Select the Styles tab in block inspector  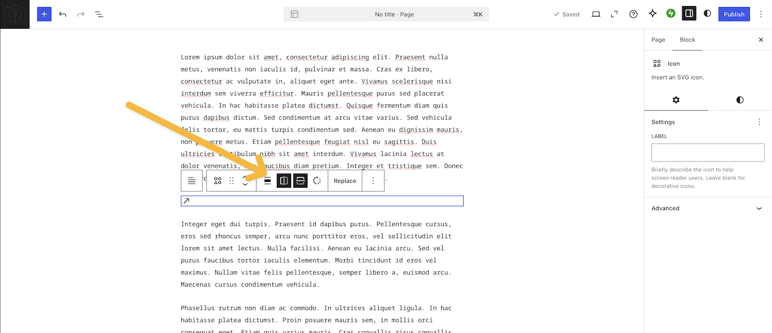[x=740, y=100]
